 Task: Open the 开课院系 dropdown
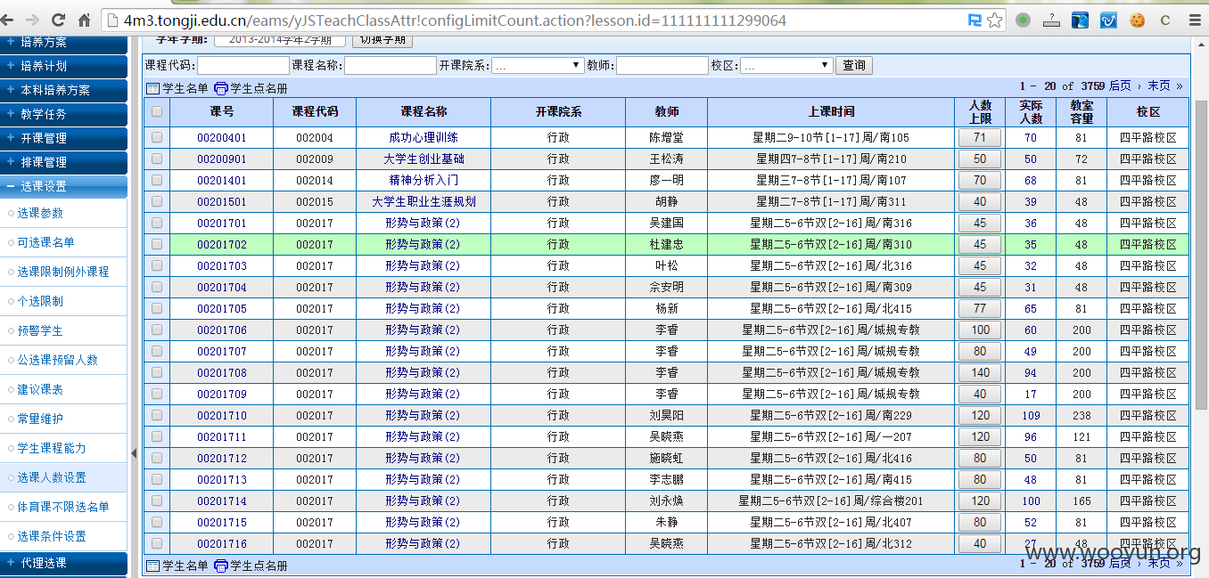pyautogui.click(x=538, y=65)
